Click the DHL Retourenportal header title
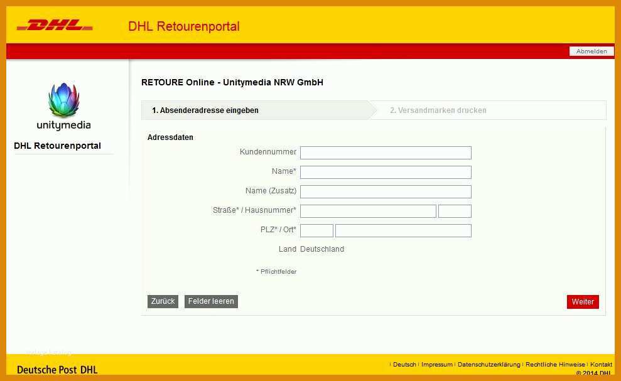 click(x=184, y=26)
